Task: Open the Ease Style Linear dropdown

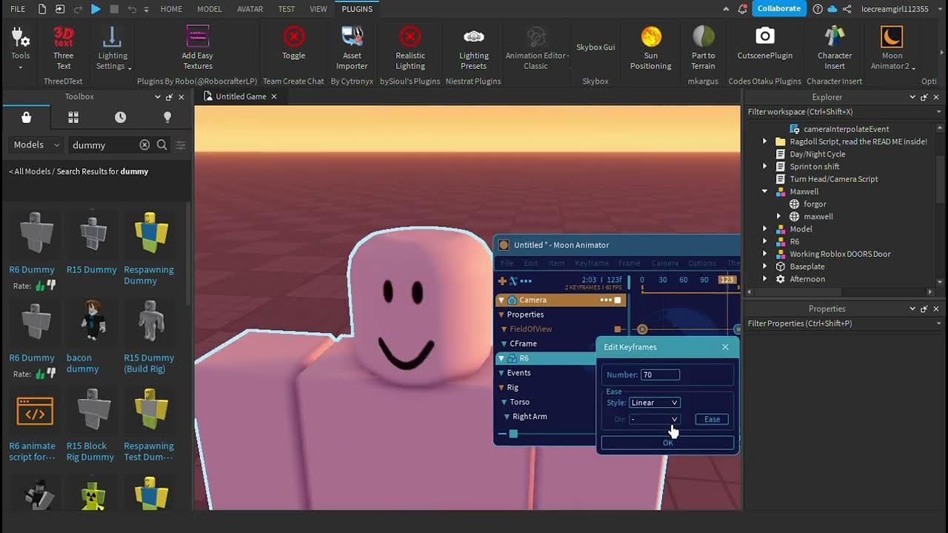Action: (x=654, y=403)
